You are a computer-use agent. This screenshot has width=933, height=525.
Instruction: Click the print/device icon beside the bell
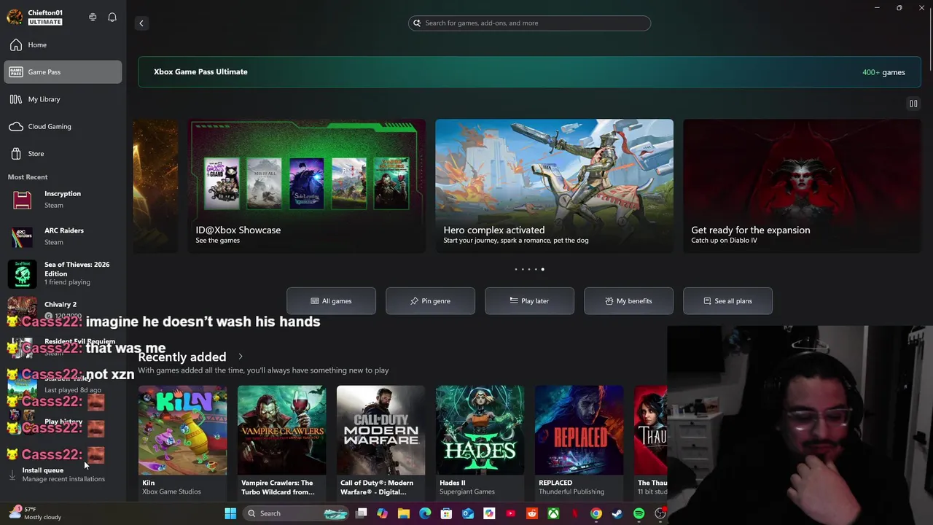pos(93,17)
